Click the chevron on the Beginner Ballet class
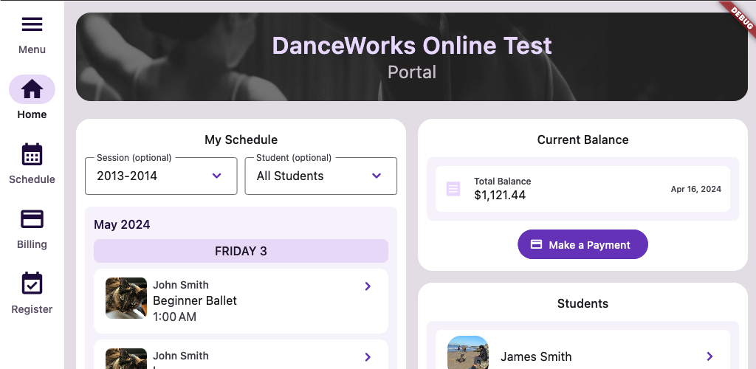Image resolution: width=756 pixels, height=369 pixels. click(368, 286)
